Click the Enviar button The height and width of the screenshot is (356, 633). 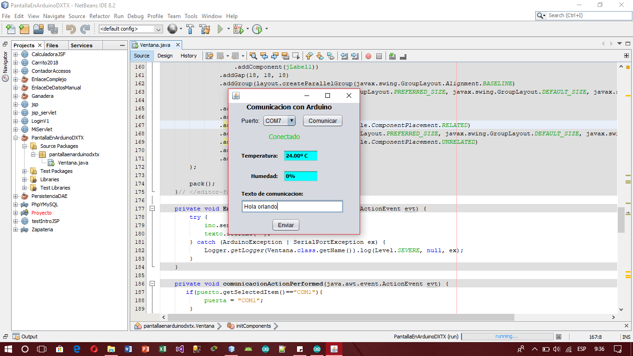point(285,225)
